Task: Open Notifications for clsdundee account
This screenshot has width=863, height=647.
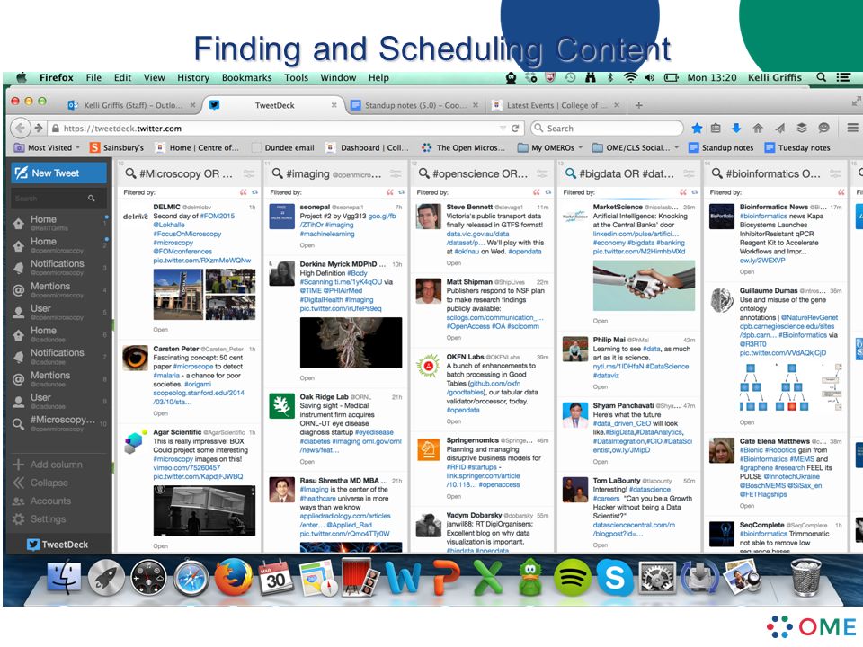Action: click(x=58, y=357)
